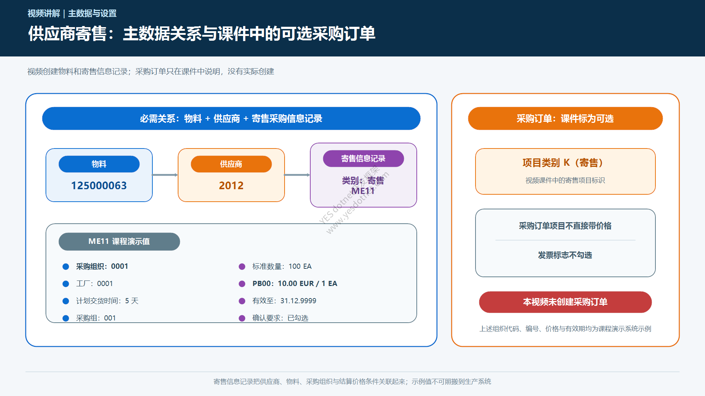This screenshot has height=396, width=705.
Task: Click the note 上述组织代码、编号、价格与有效期均为课程演示系统示例
Action: point(565,329)
